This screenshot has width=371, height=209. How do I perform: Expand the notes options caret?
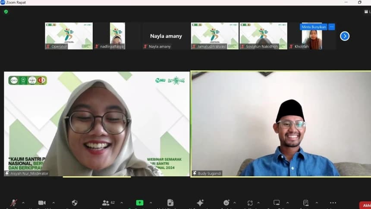coord(317,203)
